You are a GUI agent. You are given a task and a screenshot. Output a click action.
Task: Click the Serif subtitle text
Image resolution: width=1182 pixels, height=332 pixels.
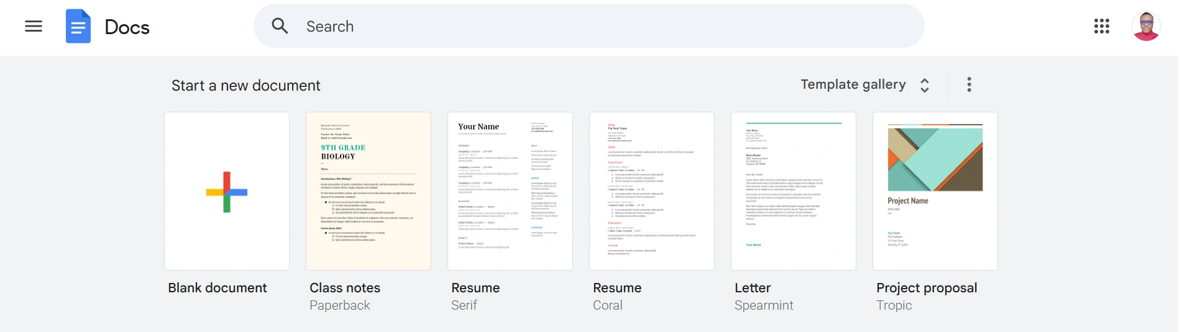pyautogui.click(x=464, y=305)
